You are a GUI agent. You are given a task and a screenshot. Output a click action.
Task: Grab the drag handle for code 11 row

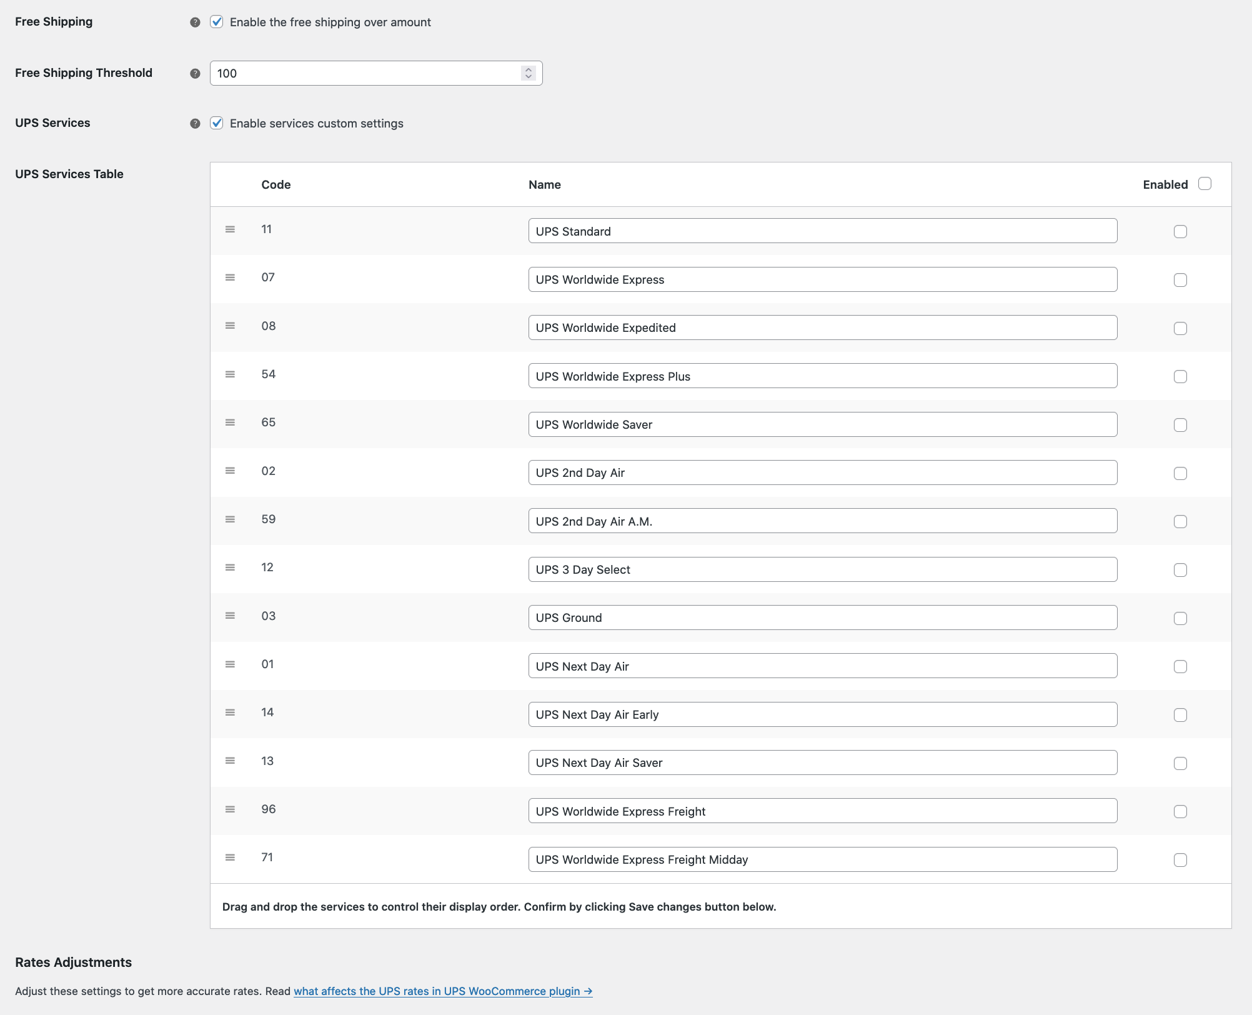(x=230, y=229)
